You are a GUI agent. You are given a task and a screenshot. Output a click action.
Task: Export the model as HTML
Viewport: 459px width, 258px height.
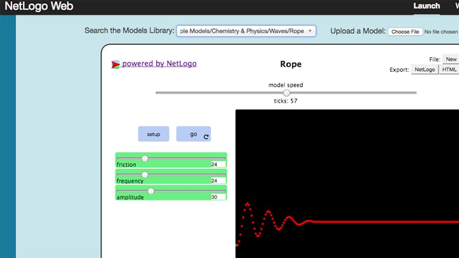pyautogui.click(x=449, y=70)
